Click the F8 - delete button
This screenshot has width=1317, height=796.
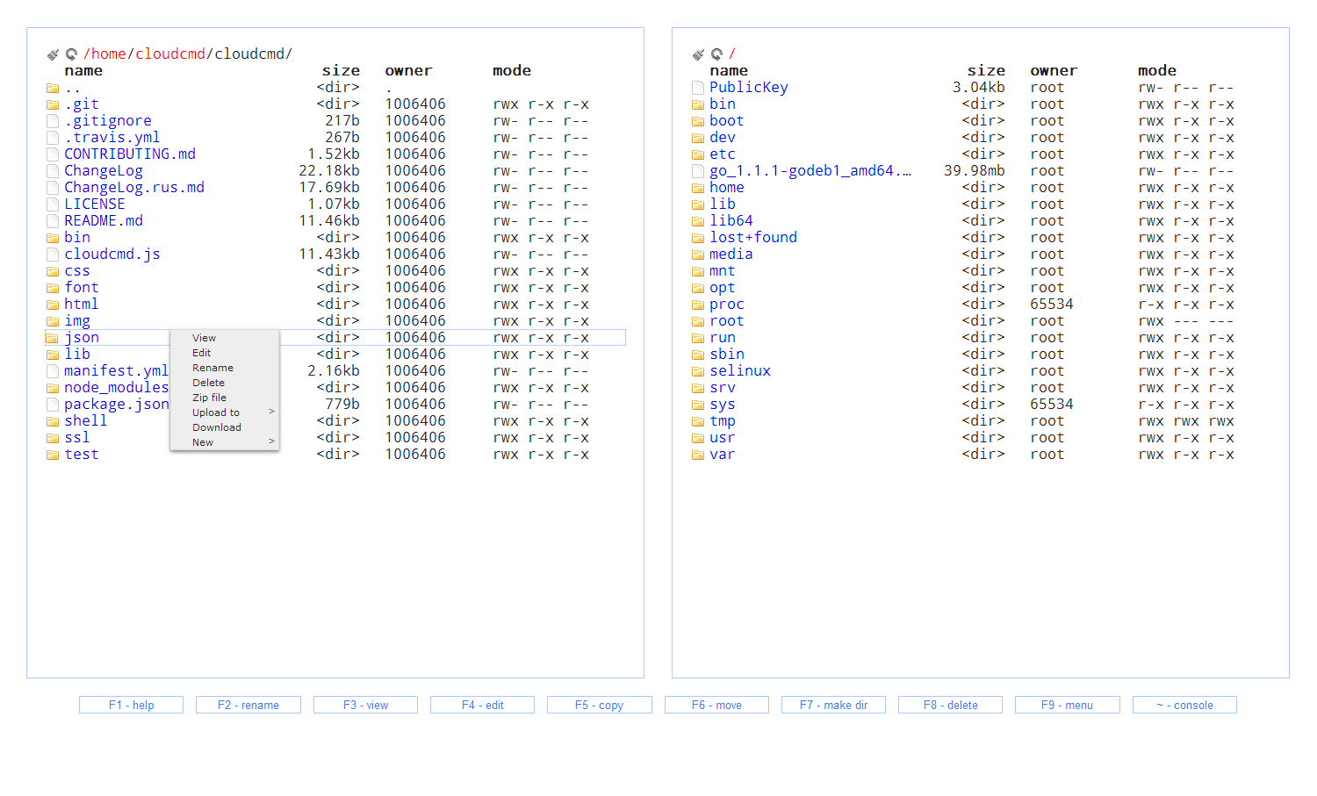(950, 705)
